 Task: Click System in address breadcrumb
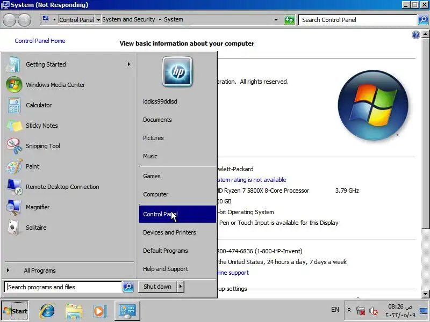(x=174, y=19)
